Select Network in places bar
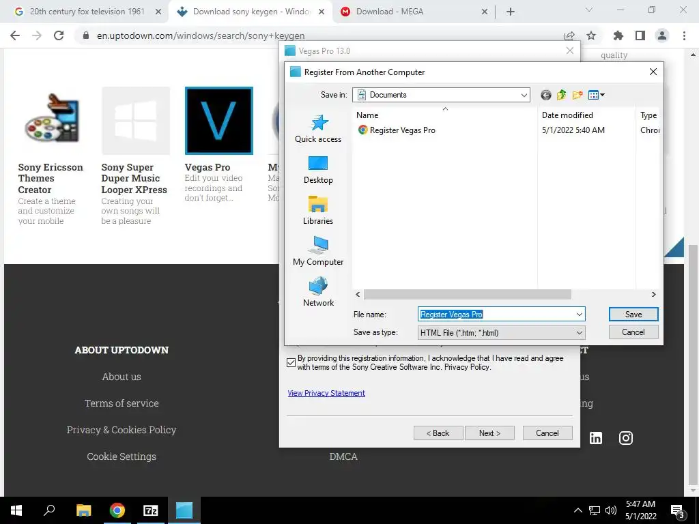Screen dimensions: 699x524 (318, 293)
